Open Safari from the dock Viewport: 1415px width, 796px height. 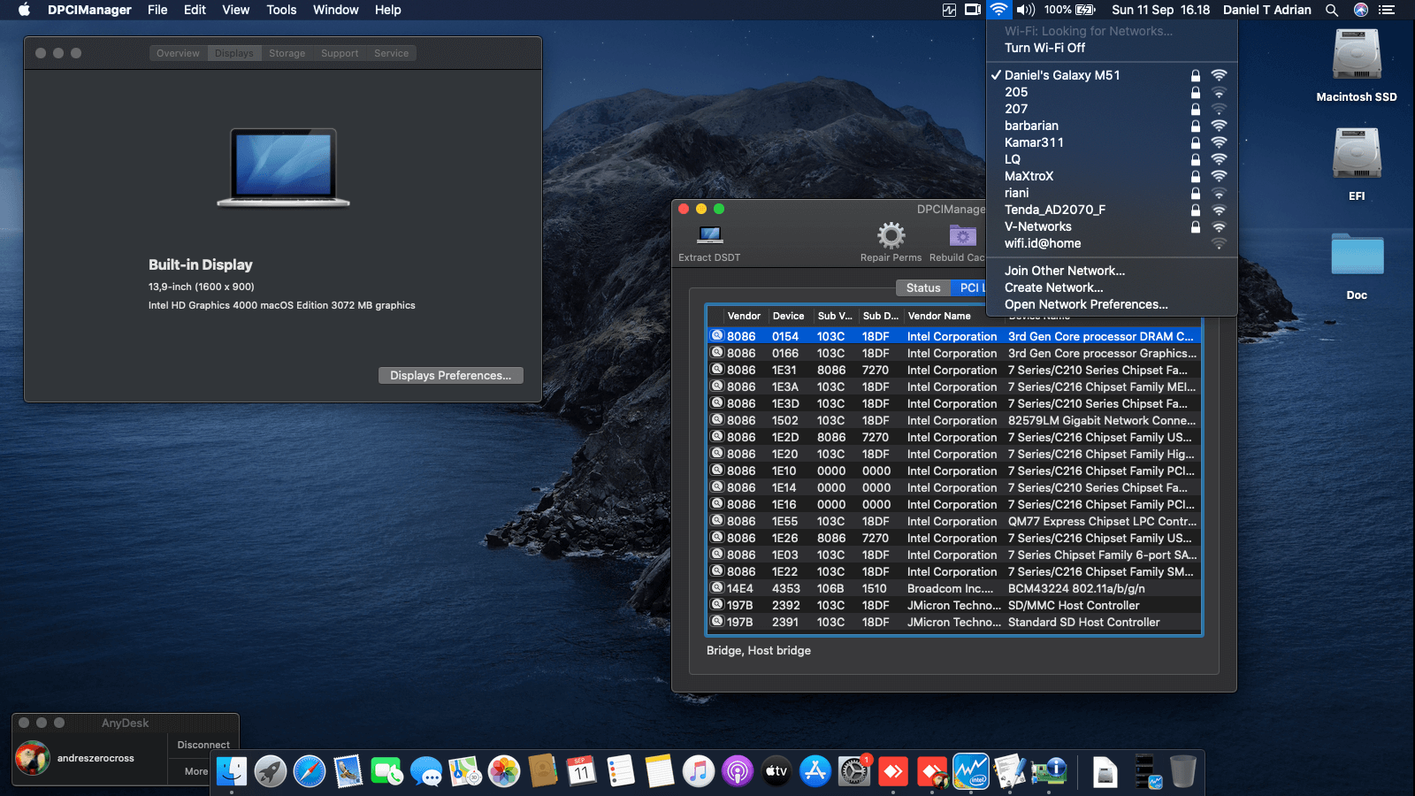point(310,771)
